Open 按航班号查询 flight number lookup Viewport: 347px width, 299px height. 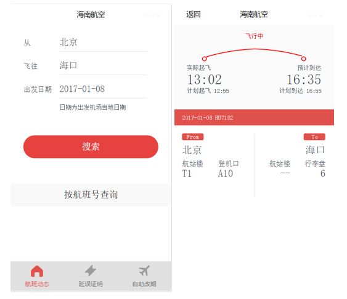click(91, 195)
